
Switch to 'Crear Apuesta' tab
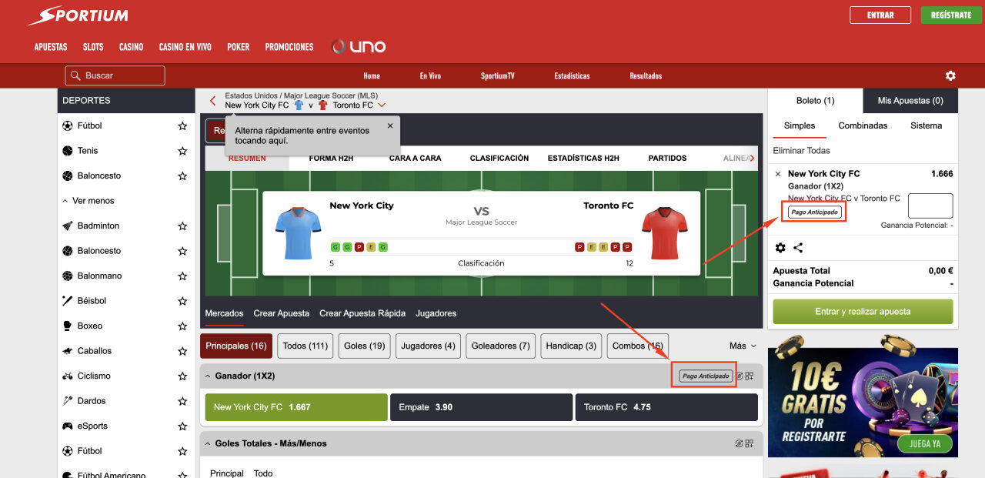[281, 313]
